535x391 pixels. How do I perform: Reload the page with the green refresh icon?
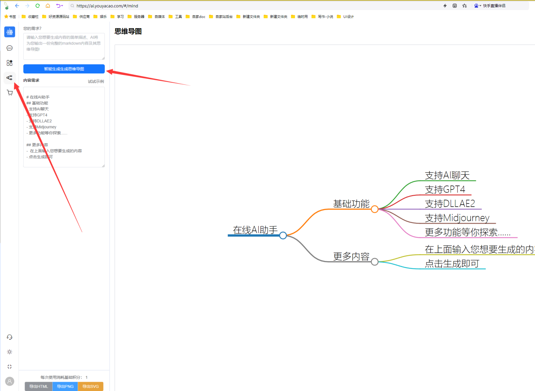point(37,6)
